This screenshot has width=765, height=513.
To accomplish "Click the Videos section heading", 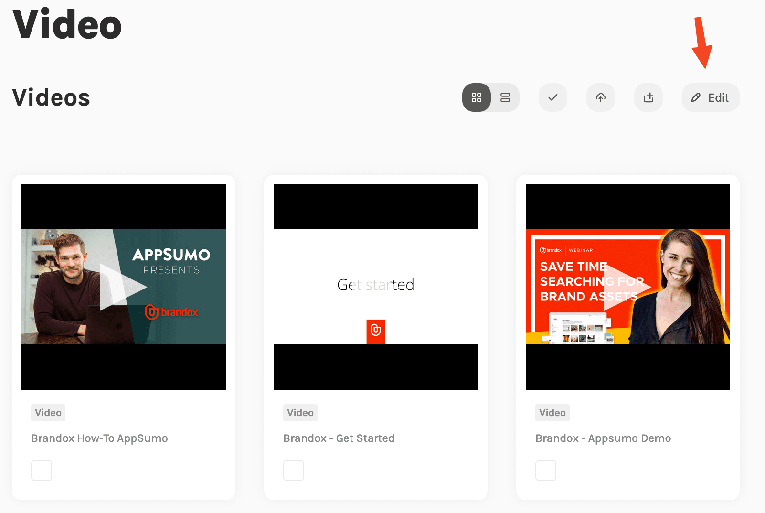I will 51,97.
